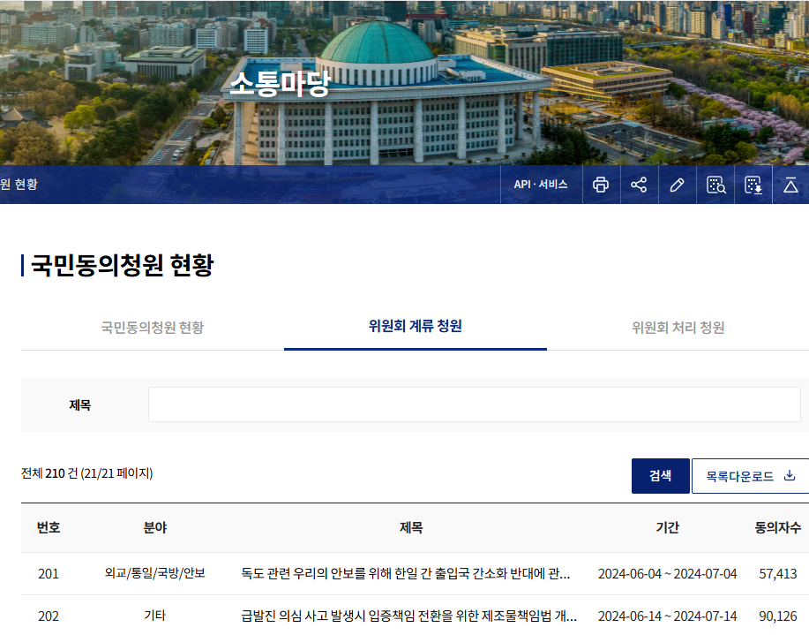809x635 pixels.
Task: Click the triangle icon at toolbar far right
Action: [x=790, y=185]
